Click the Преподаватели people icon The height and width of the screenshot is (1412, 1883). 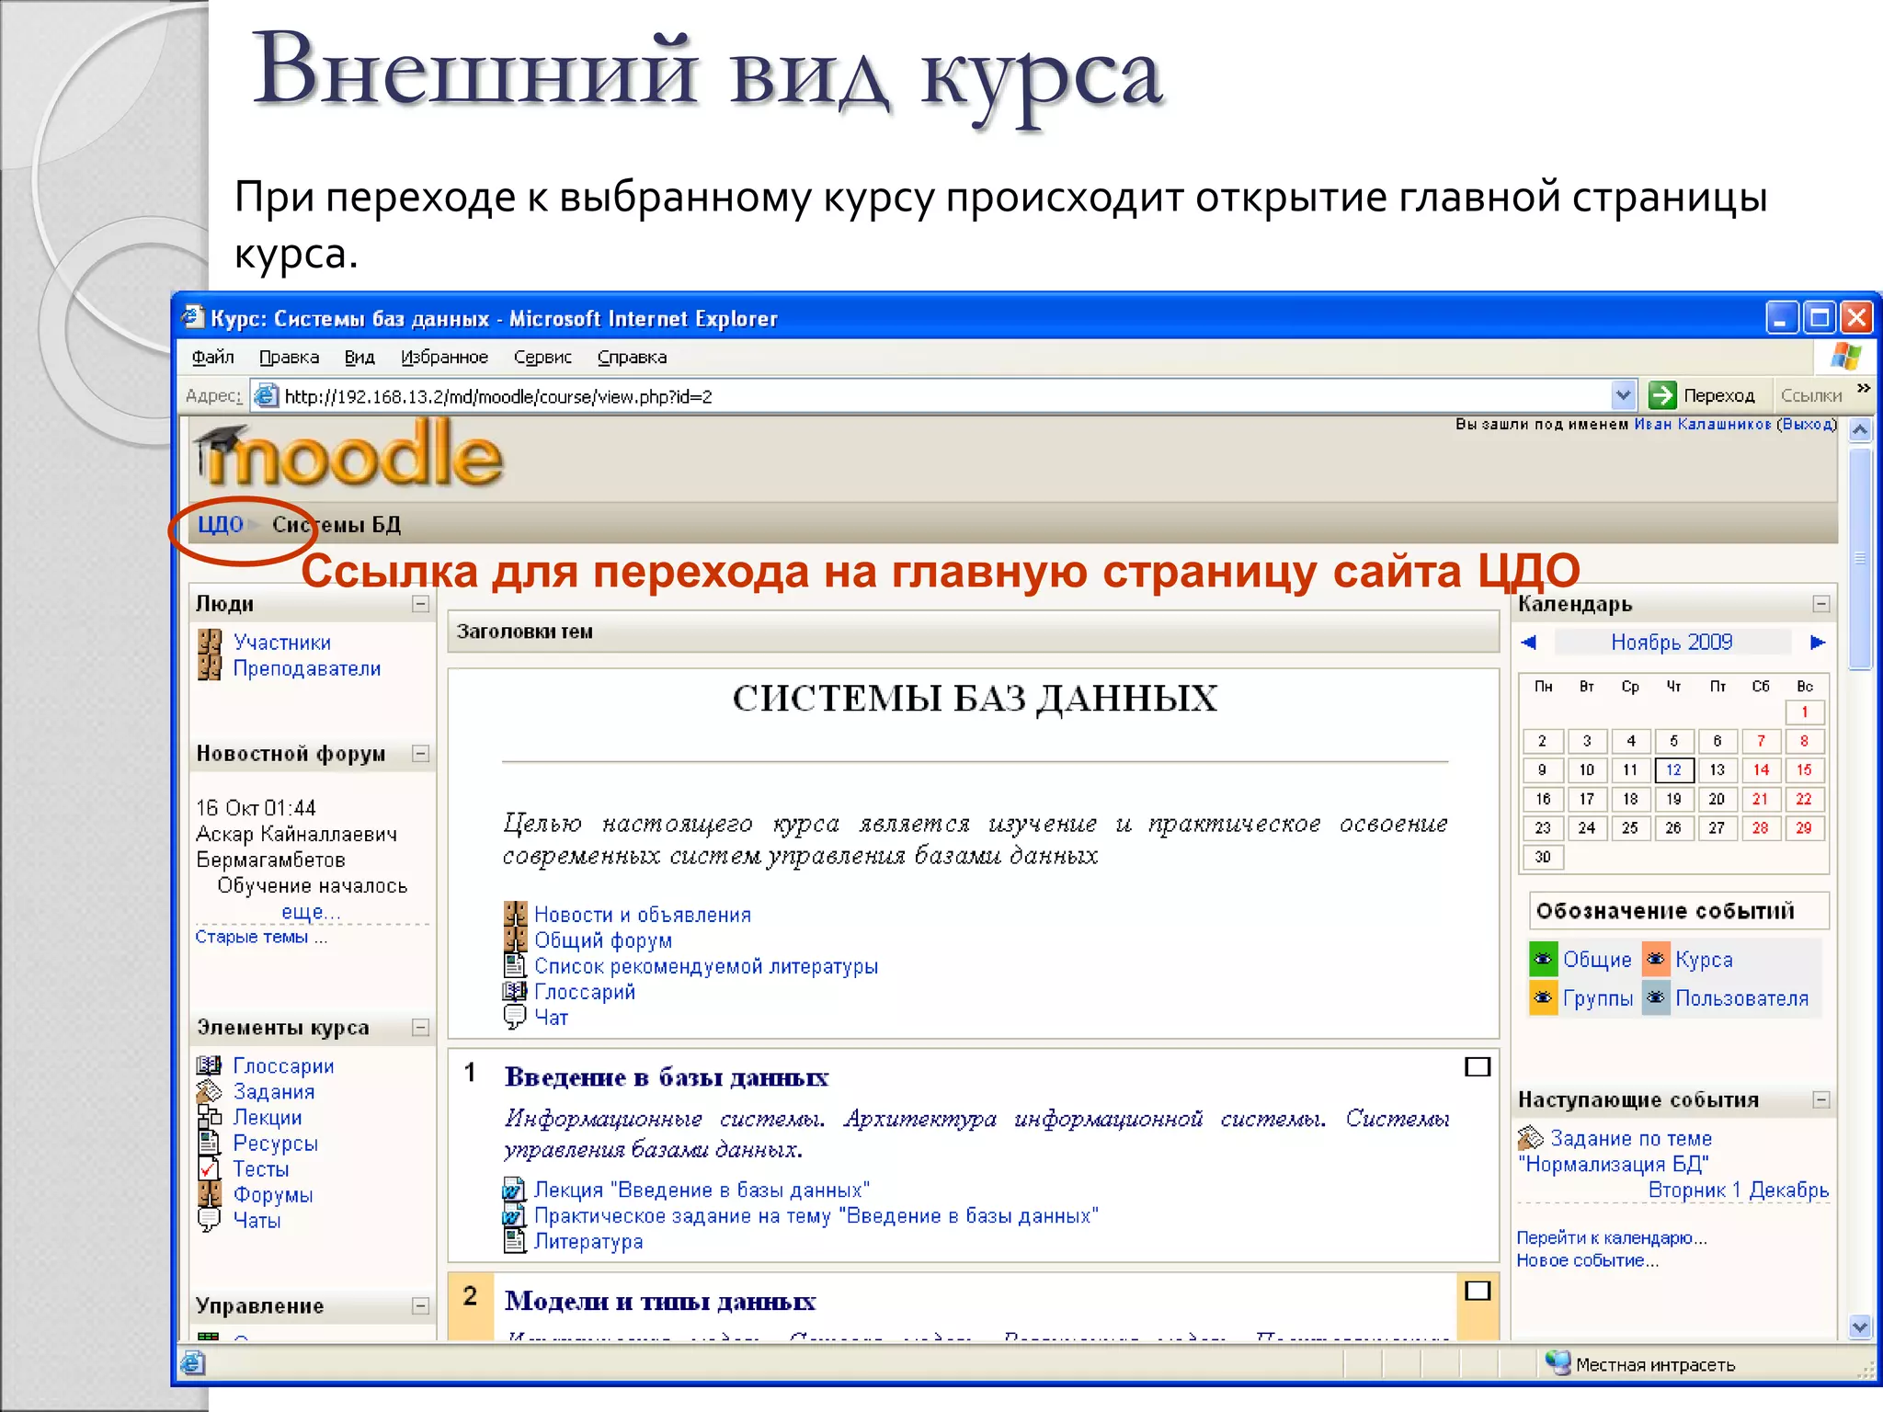210,667
